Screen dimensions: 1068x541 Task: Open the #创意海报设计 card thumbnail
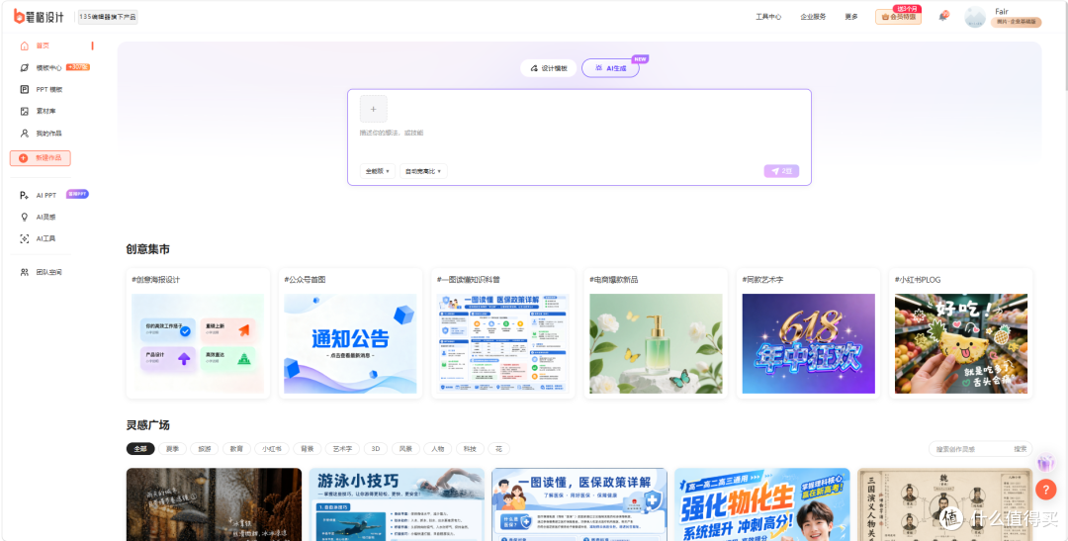click(198, 343)
